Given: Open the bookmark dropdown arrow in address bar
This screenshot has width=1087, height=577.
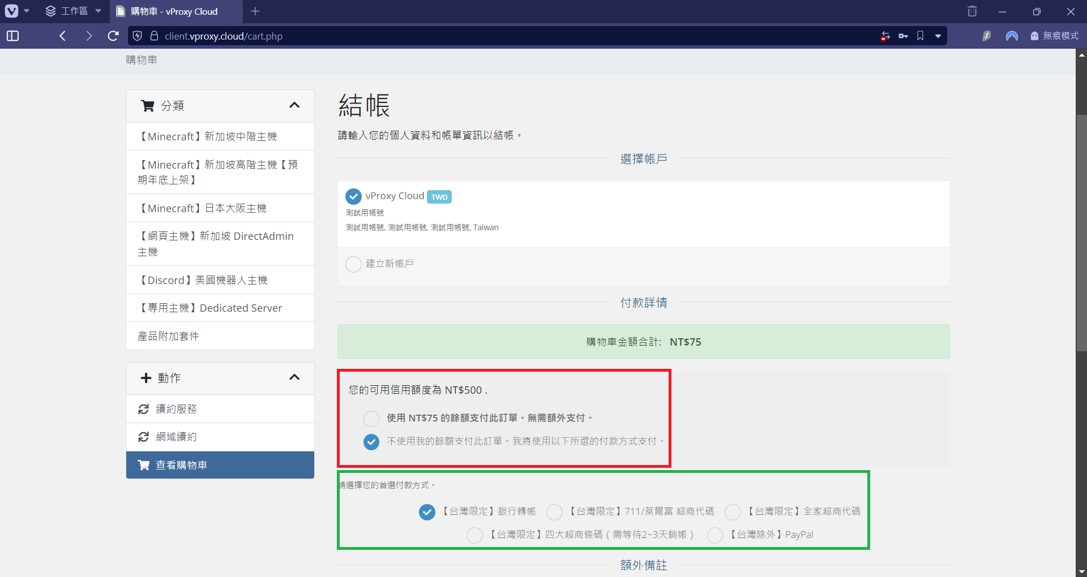Looking at the screenshot, I should coord(938,36).
